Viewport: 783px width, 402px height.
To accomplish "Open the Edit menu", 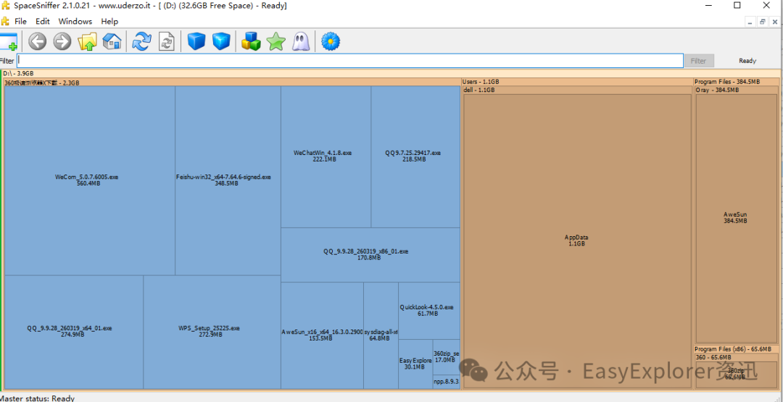I will 43,22.
